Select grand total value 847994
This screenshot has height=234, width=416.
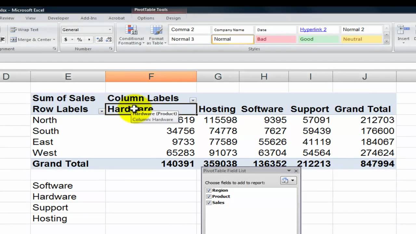pyautogui.click(x=364, y=164)
